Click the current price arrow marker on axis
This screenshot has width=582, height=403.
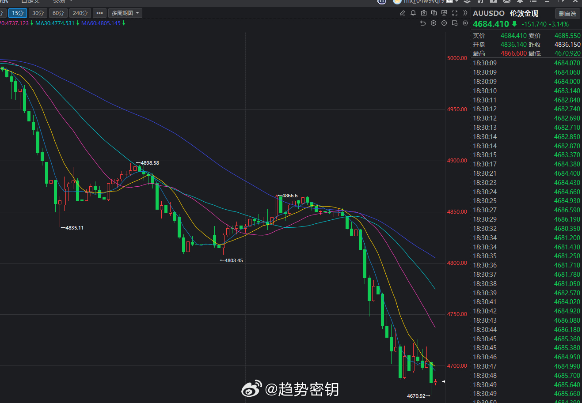[x=444, y=382]
